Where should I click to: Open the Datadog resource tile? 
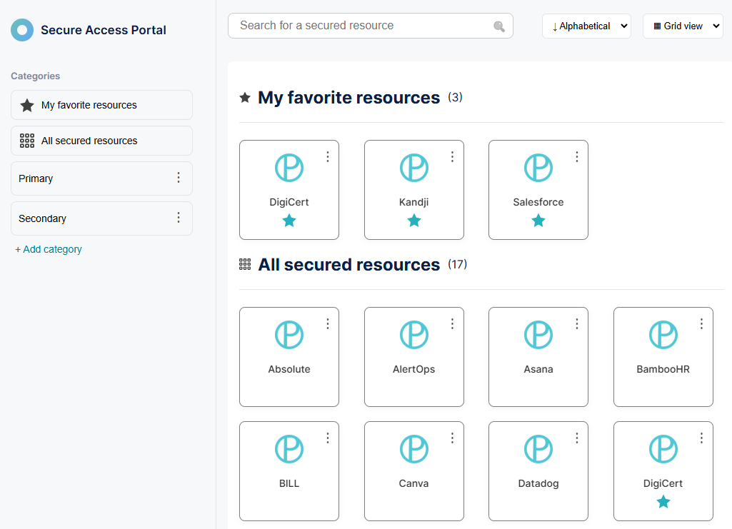(x=538, y=470)
